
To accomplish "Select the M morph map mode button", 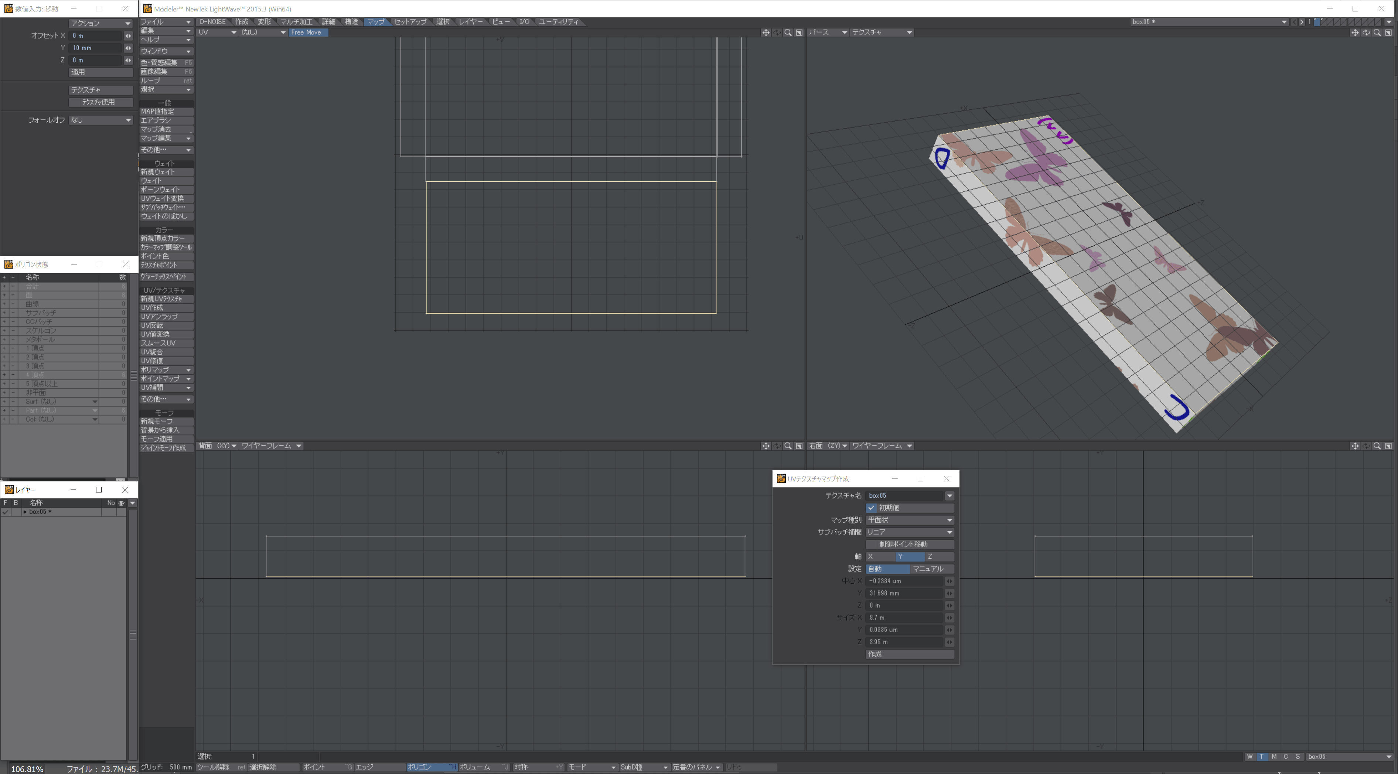I will point(1274,757).
